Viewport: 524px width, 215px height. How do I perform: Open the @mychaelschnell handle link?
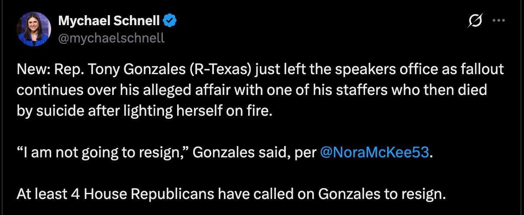pyautogui.click(x=111, y=38)
